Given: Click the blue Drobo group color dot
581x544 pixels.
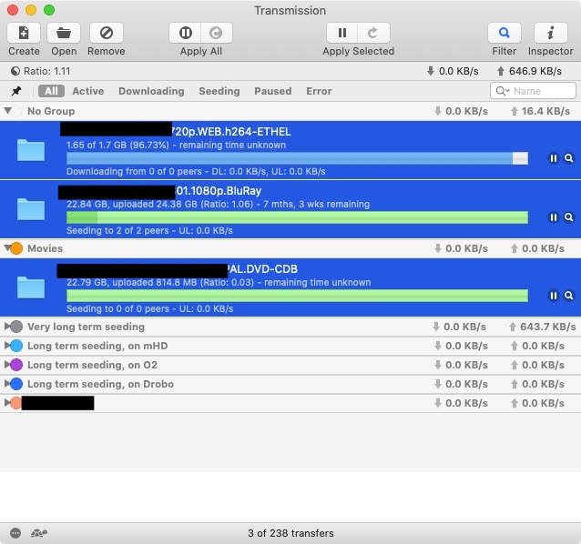Looking at the screenshot, I should coord(16,384).
